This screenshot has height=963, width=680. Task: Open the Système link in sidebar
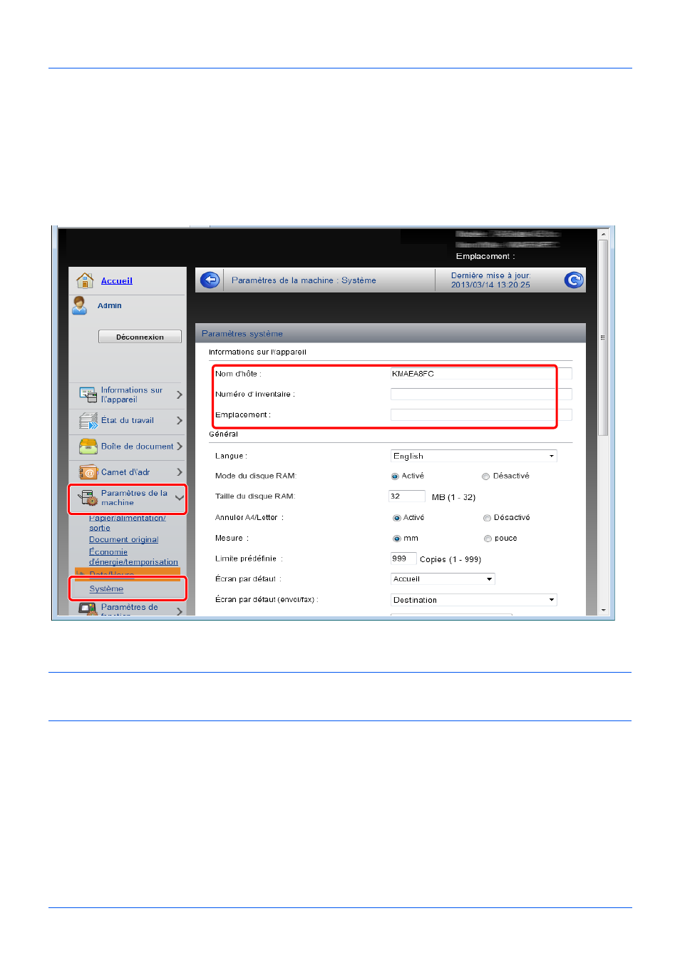[106, 589]
